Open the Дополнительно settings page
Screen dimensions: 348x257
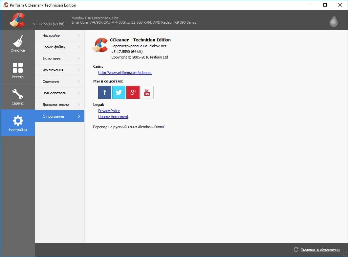click(x=60, y=105)
